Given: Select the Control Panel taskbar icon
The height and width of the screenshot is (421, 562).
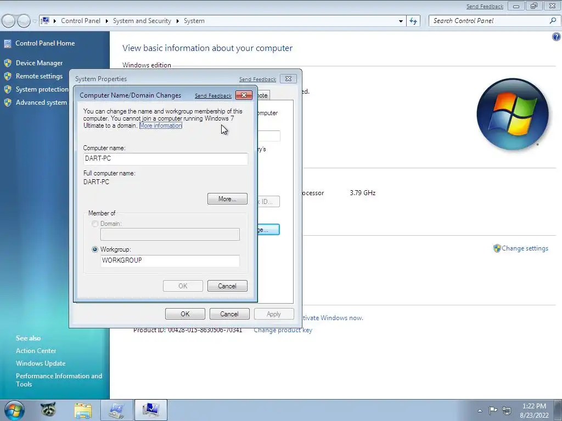Looking at the screenshot, I should [x=117, y=410].
